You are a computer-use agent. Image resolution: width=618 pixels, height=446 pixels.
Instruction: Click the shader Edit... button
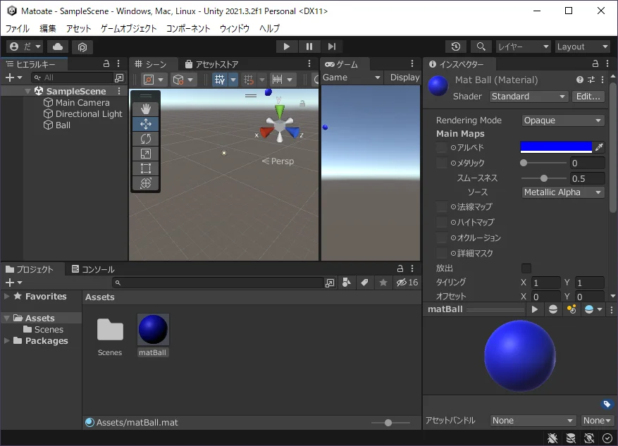pos(588,97)
